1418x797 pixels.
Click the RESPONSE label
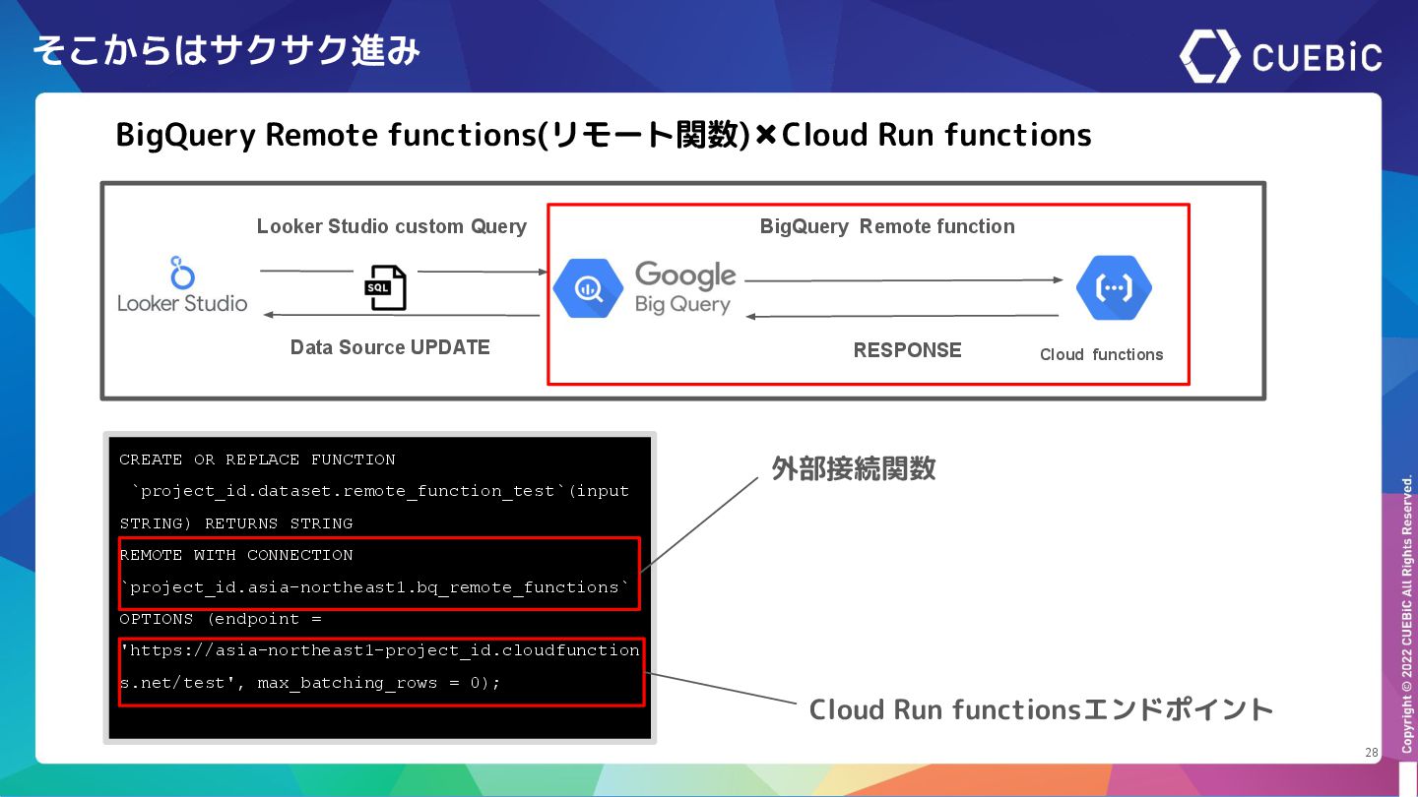[907, 350]
